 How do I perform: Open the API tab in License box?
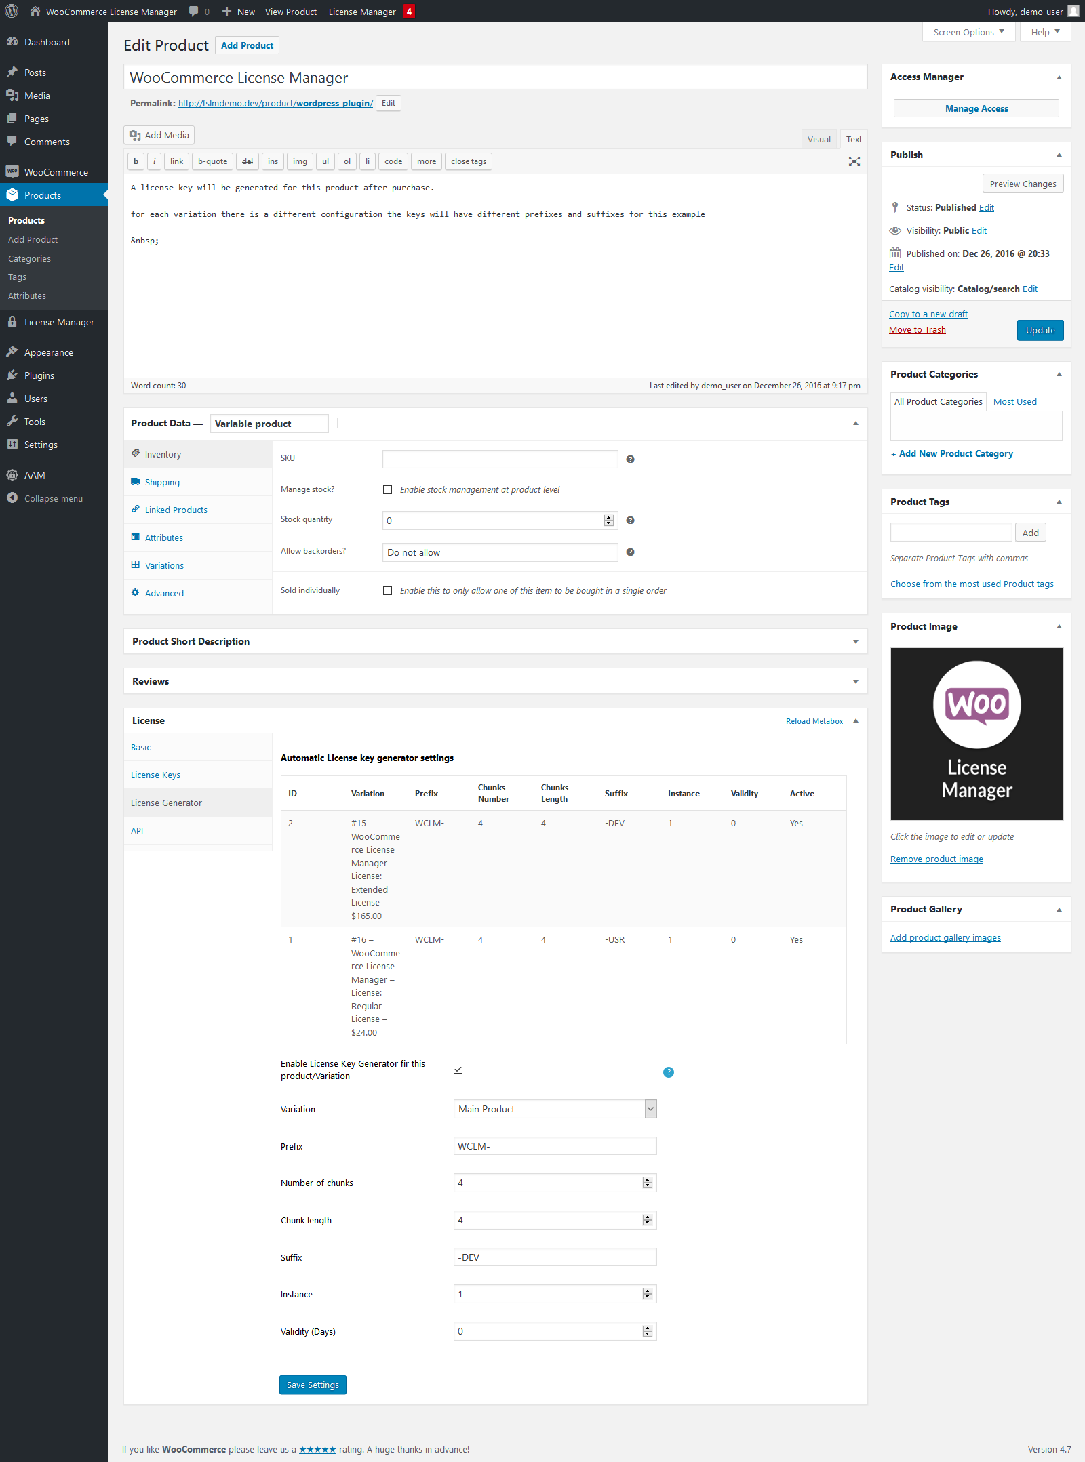(198, 830)
